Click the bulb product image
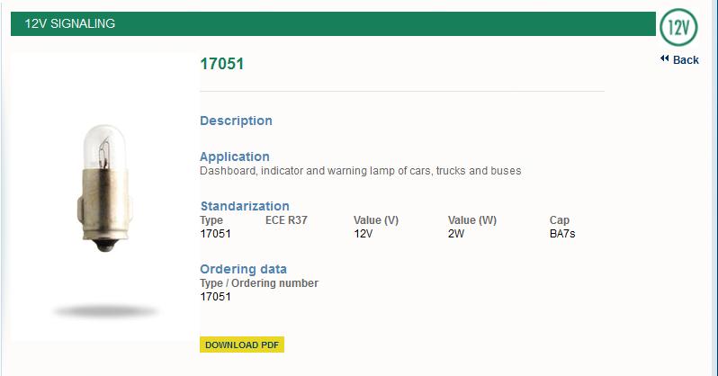Screen dimensions: 718x376 pyautogui.click(x=104, y=191)
